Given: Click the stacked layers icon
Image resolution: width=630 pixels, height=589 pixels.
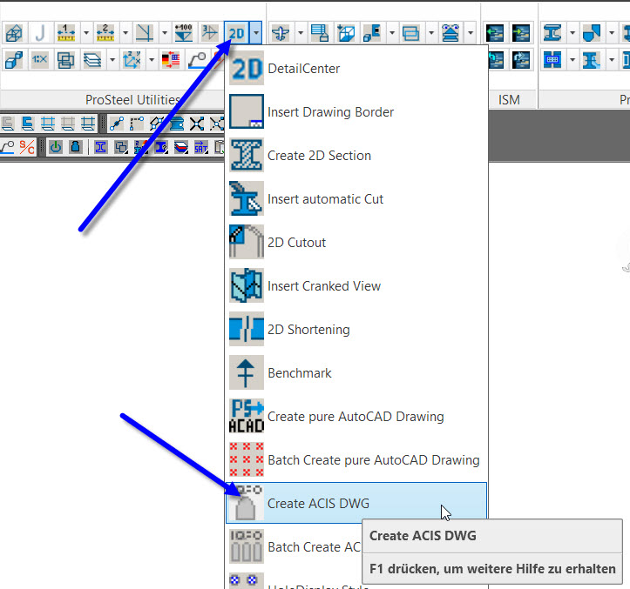Looking at the screenshot, I should 92,60.
